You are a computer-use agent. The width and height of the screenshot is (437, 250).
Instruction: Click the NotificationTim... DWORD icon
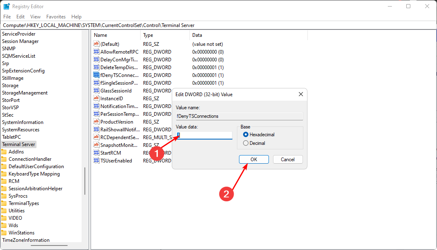coord(96,106)
